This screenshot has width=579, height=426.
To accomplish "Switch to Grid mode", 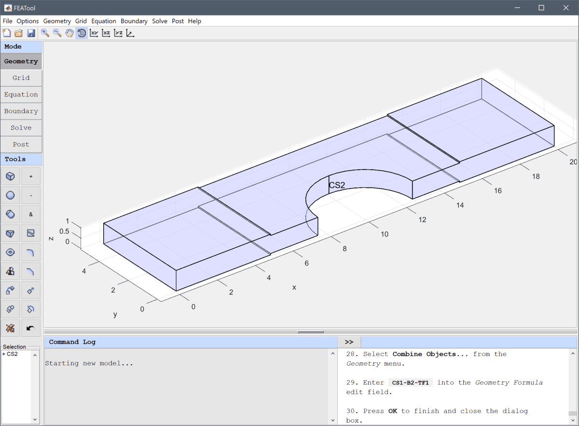I will tap(21, 78).
